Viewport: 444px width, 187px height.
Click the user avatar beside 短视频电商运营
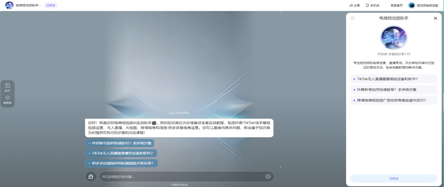coord(412,5)
